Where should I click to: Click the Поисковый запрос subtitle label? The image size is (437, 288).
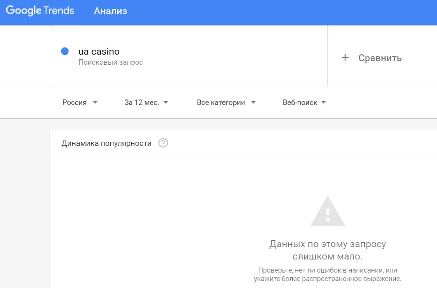110,62
